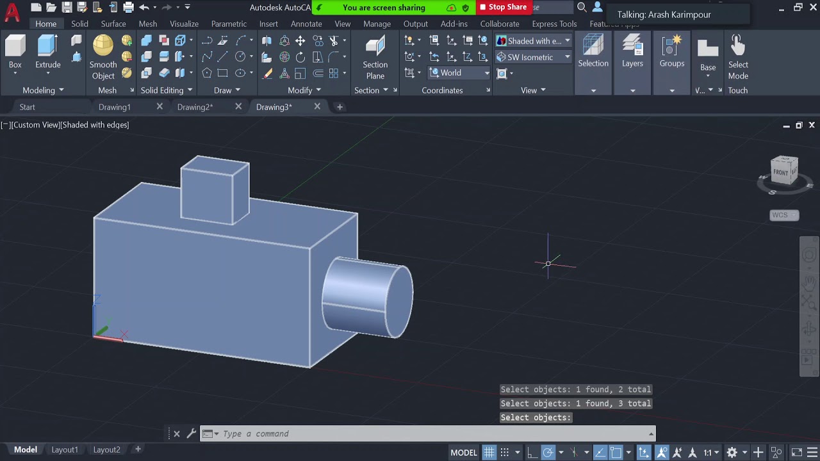
Task: Toggle drawing grid display in status bar
Action: coord(489,453)
